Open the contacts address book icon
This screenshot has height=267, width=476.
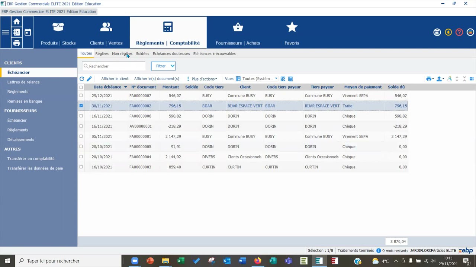17,32
